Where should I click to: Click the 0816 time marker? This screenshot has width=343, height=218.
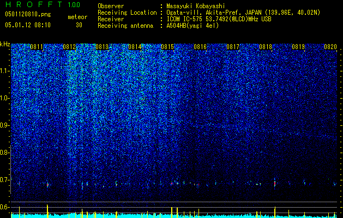200,47
